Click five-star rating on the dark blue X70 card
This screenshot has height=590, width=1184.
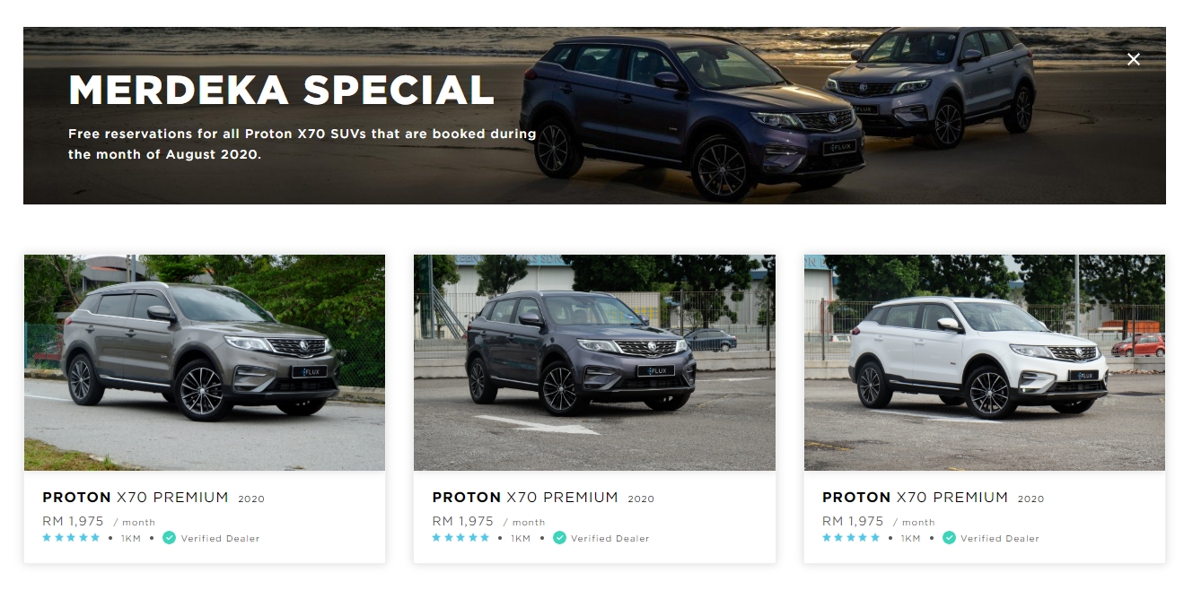click(460, 538)
